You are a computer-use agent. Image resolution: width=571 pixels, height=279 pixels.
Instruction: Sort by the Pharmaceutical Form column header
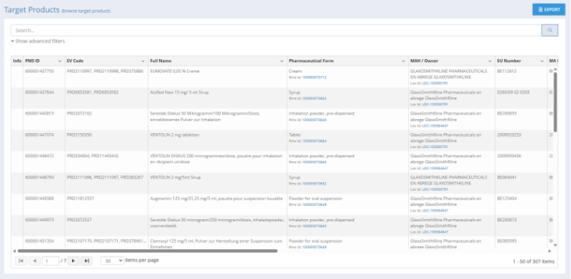tap(311, 61)
